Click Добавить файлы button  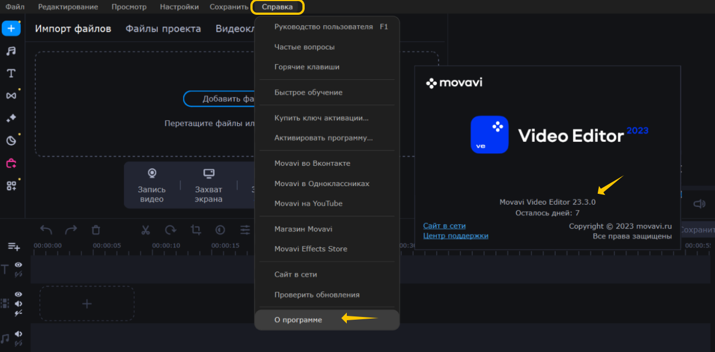pyautogui.click(x=219, y=99)
